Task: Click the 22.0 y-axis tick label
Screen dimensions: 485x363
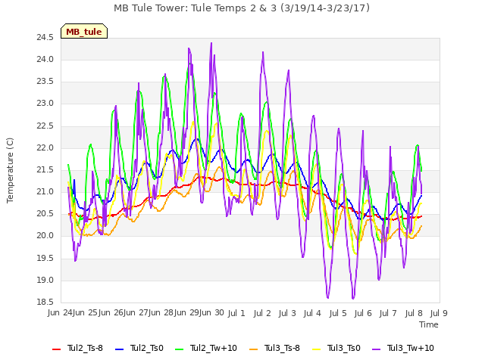Action: coord(45,148)
